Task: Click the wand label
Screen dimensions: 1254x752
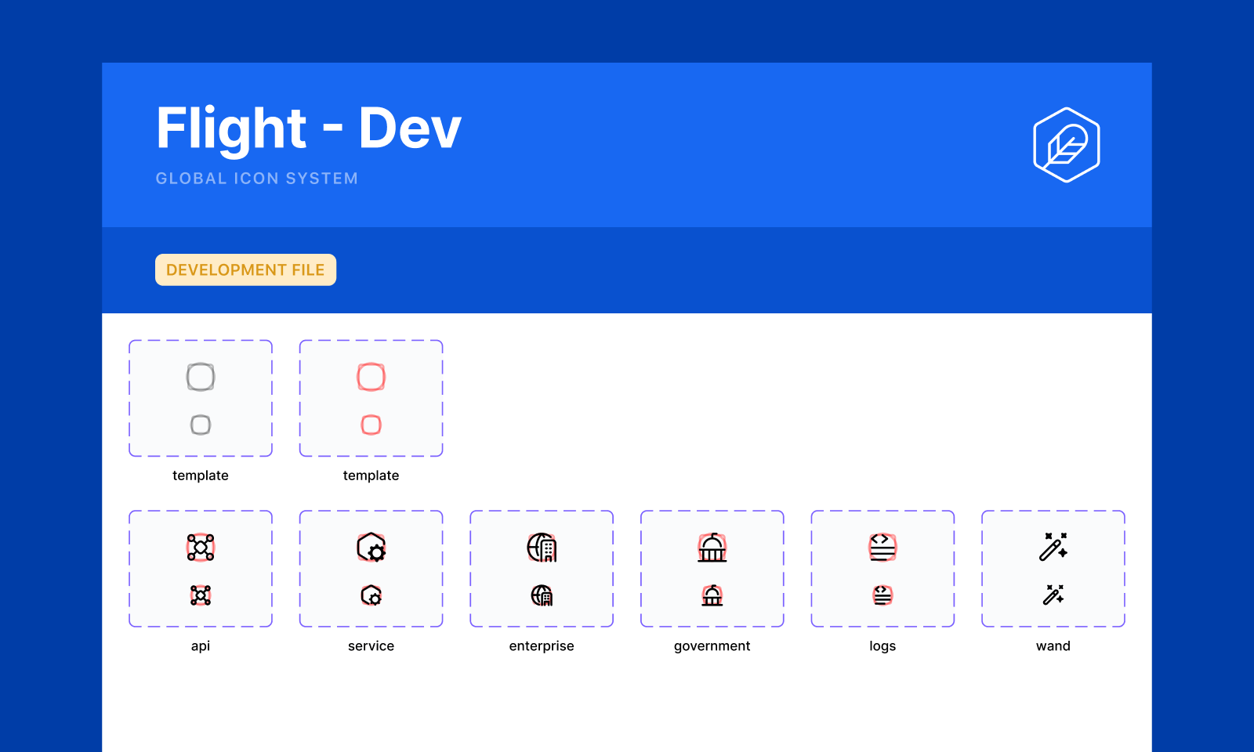Action: click(1053, 646)
